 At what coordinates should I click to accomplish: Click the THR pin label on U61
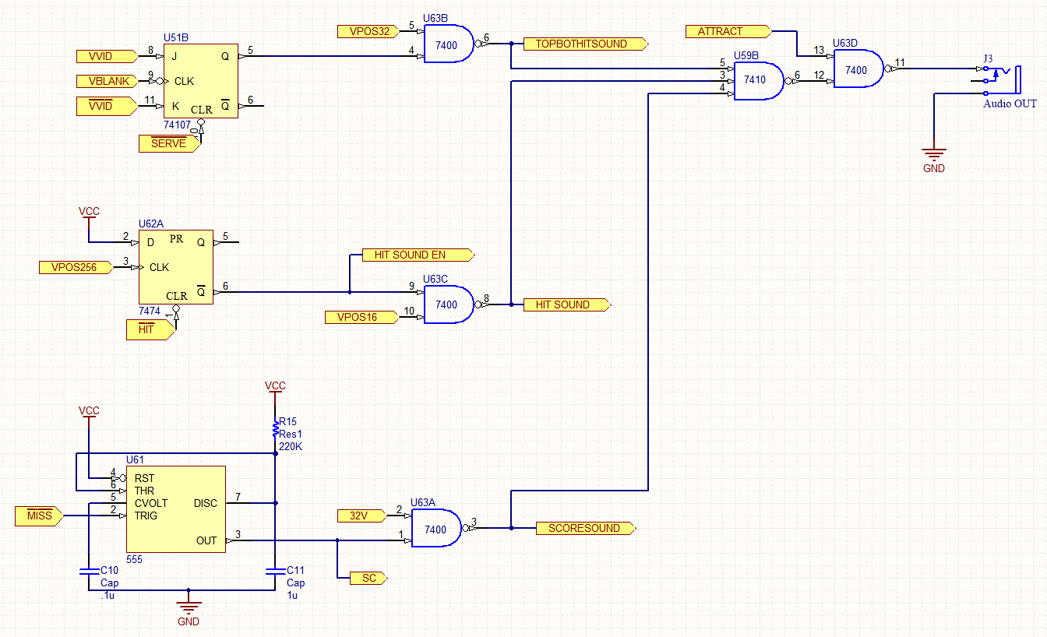(145, 491)
